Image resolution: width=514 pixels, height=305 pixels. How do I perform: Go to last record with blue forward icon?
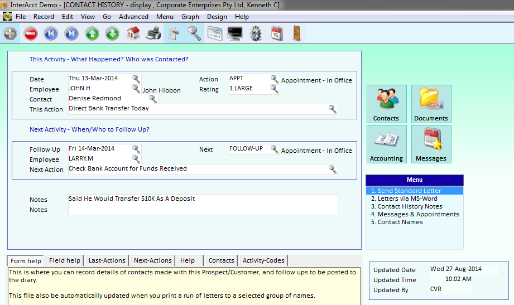[71, 33]
